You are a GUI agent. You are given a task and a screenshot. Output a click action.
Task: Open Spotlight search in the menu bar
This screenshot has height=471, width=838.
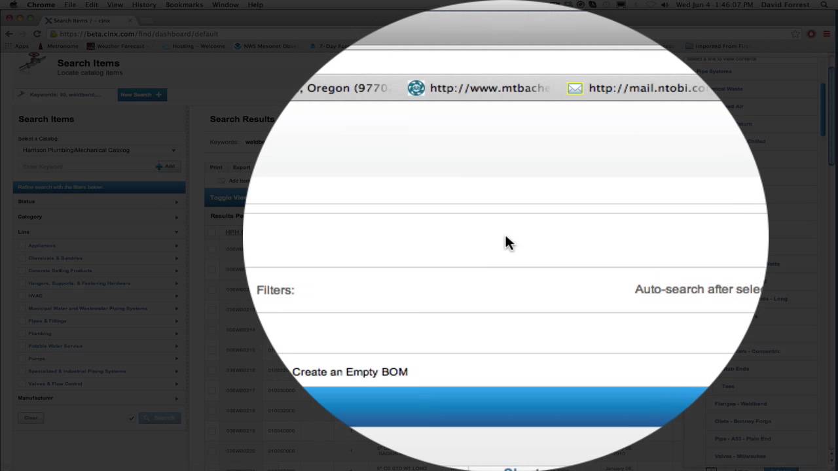[x=824, y=5]
